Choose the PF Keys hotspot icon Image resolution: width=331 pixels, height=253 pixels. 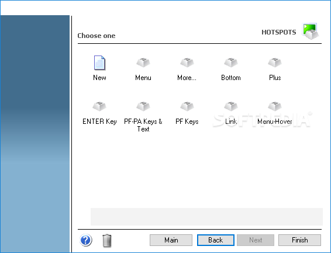[x=187, y=106]
